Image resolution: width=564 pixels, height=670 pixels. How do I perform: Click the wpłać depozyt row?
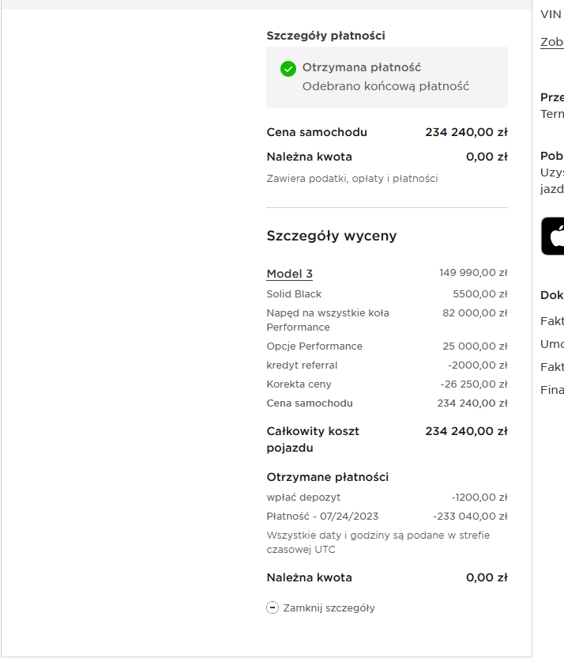click(387, 498)
